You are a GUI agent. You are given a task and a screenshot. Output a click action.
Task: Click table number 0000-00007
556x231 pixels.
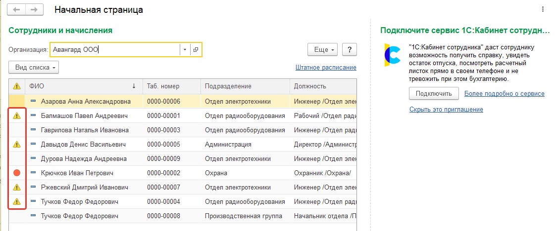click(163, 187)
